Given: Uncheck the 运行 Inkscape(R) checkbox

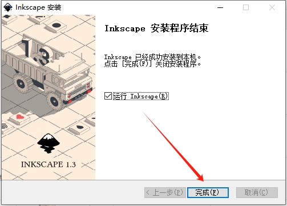Looking at the screenshot, I should [108, 96].
